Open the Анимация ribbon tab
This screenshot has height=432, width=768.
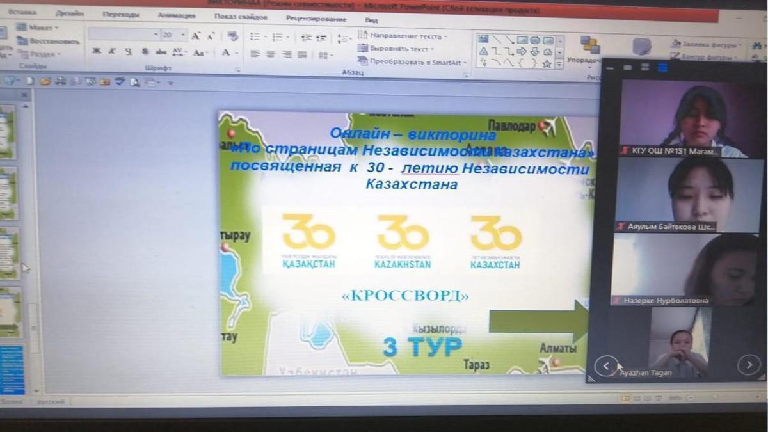pos(177,15)
